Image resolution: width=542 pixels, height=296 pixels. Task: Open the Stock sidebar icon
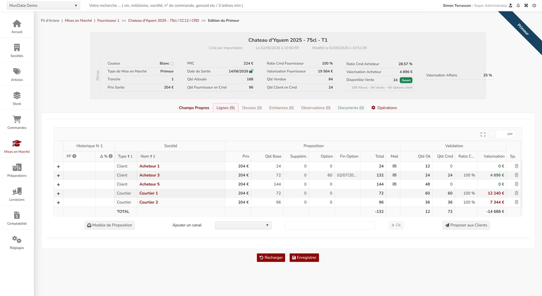pyautogui.click(x=17, y=95)
